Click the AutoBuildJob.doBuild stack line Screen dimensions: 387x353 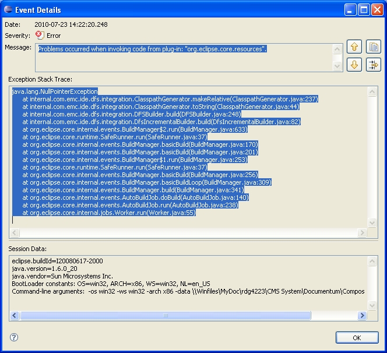[x=135, y=197]
